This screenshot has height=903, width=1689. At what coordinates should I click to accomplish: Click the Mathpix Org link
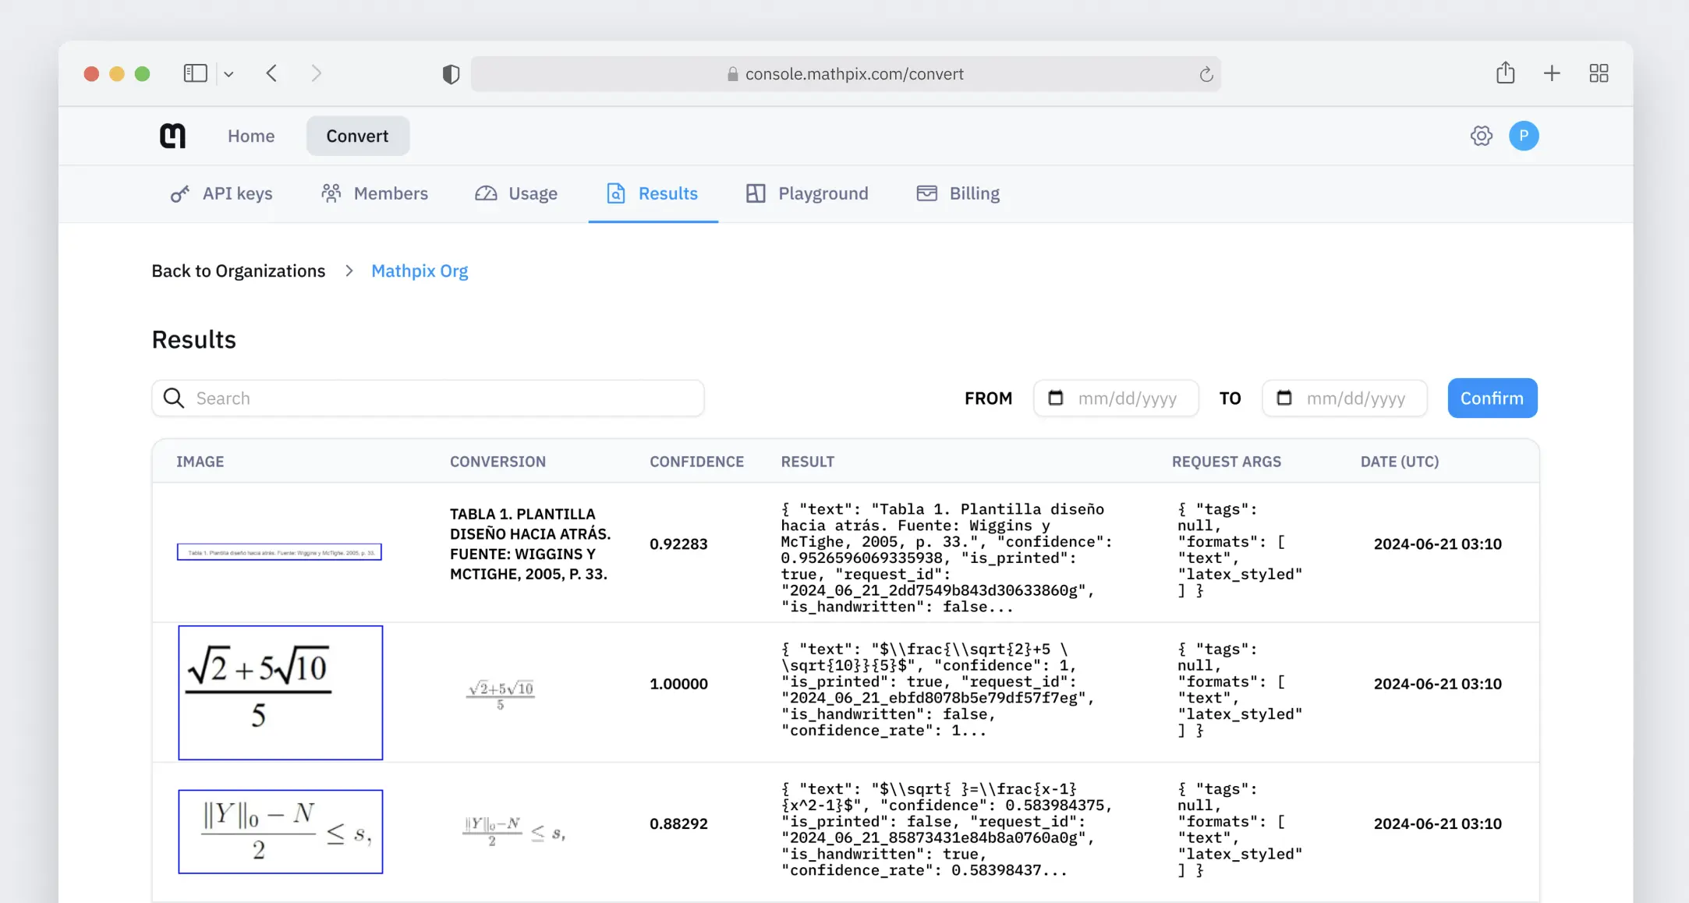click(419, 271)
